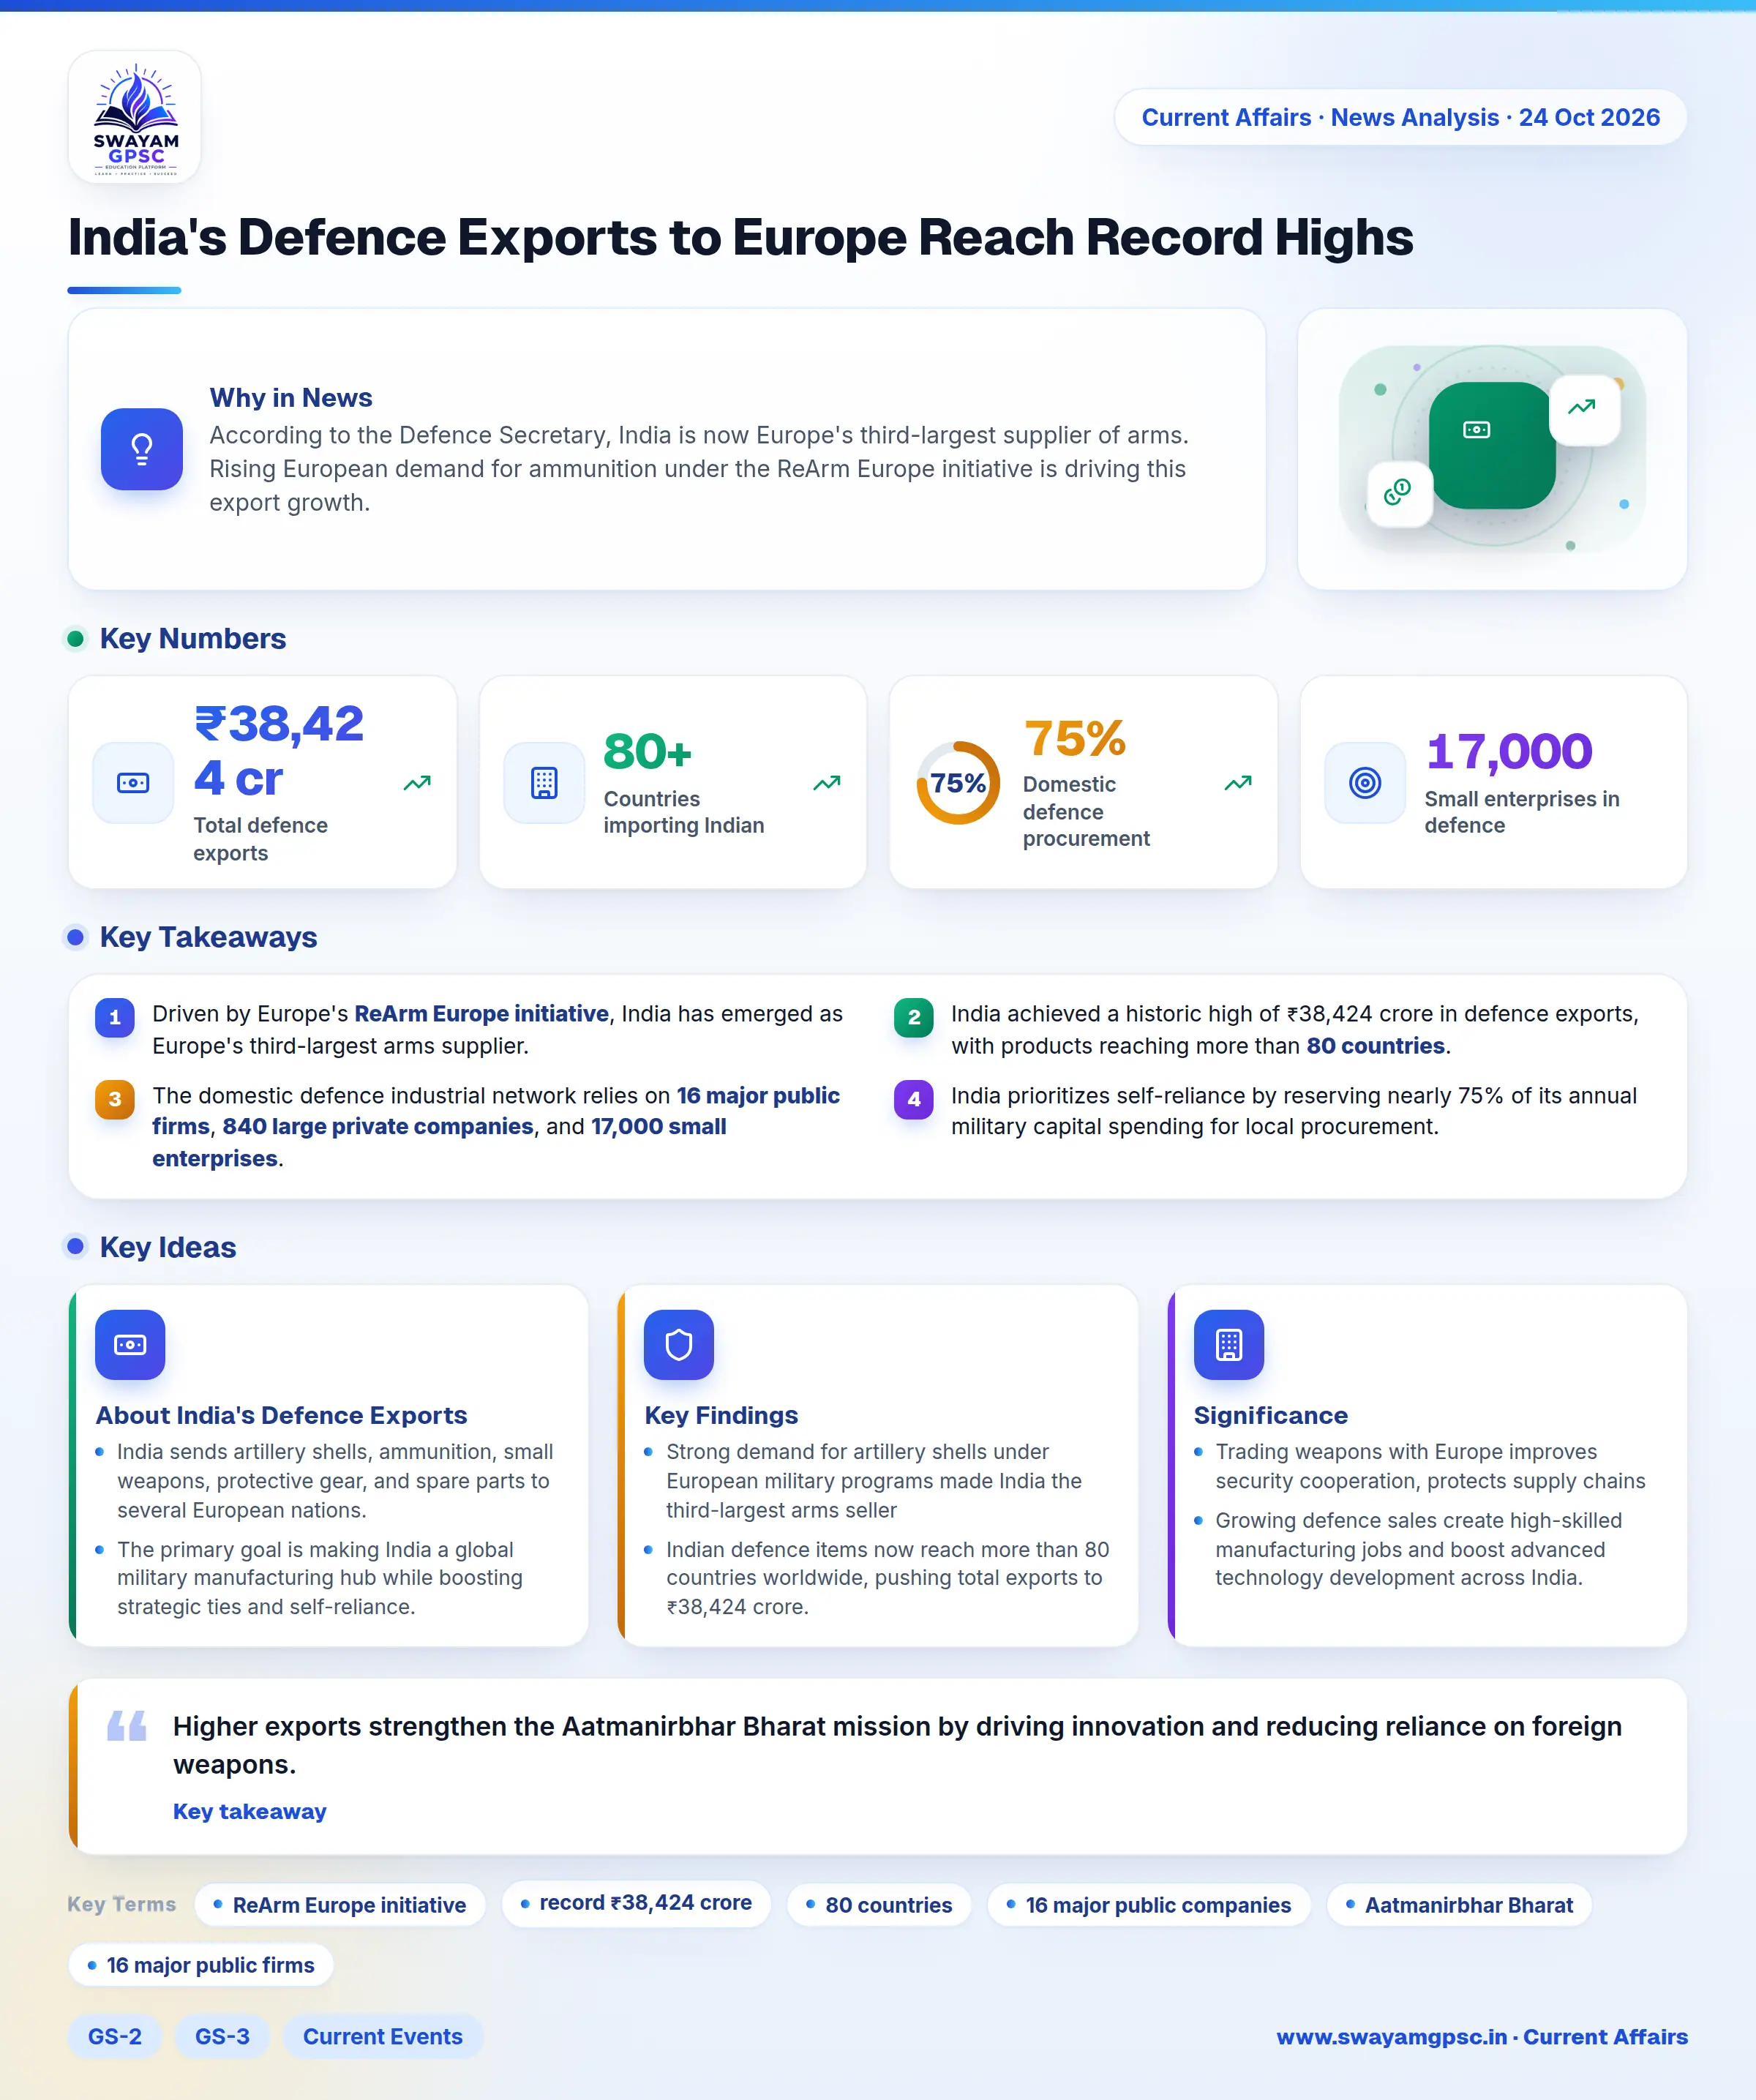
Task: Select the 16 major public companies chip
Action: coord(1149,1905)
